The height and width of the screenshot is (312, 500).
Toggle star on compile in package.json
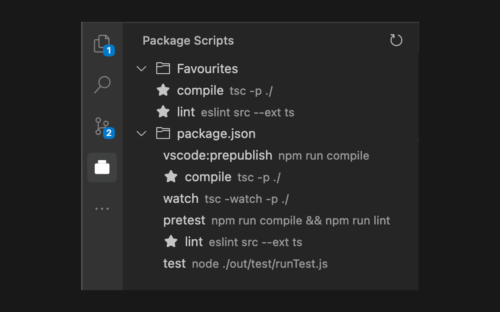tap(171, 177)
